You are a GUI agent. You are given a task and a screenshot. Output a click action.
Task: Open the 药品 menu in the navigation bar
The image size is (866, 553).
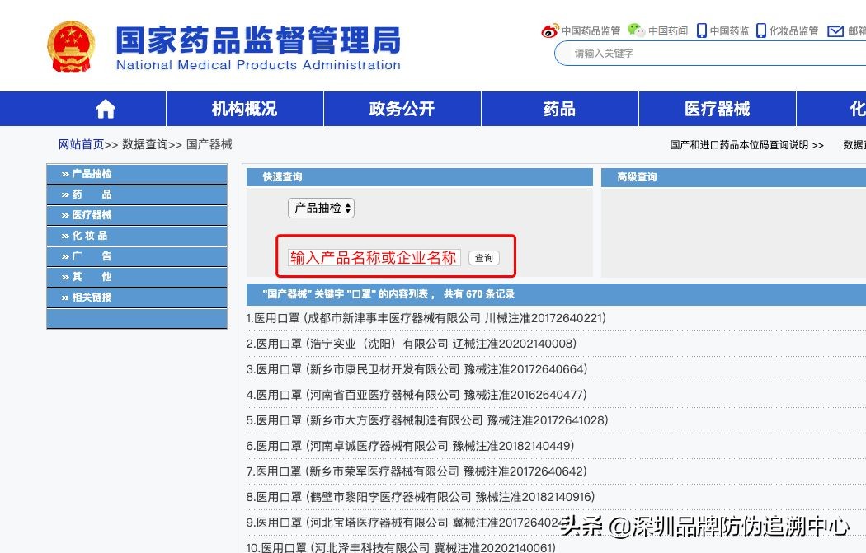click(559, 108)
